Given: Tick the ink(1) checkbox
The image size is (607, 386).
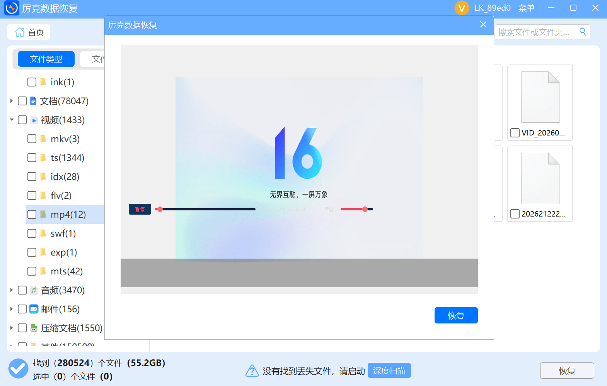Looking at the screenshot, I should click(32, 82).
